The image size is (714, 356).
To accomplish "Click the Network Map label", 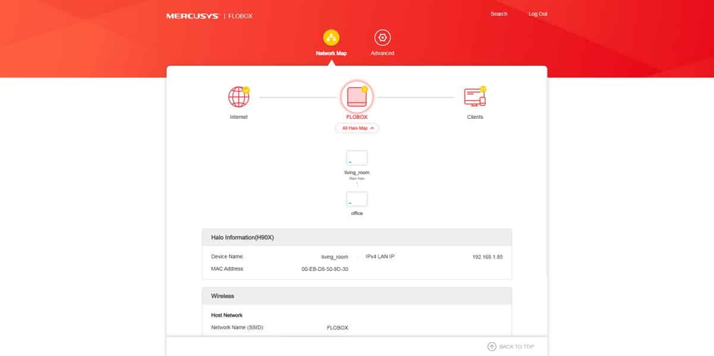I will point(331,53).
